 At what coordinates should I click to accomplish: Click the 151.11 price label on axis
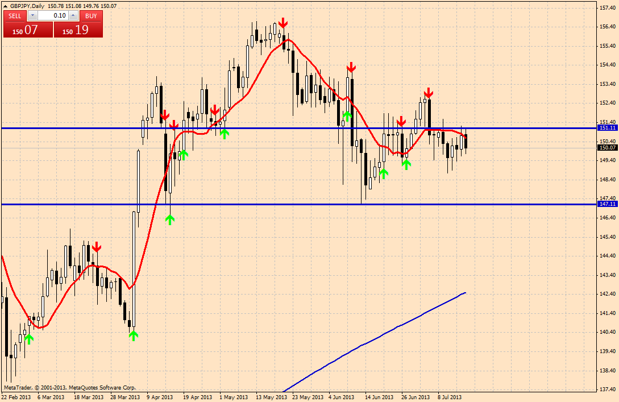(x=607, y=128)
